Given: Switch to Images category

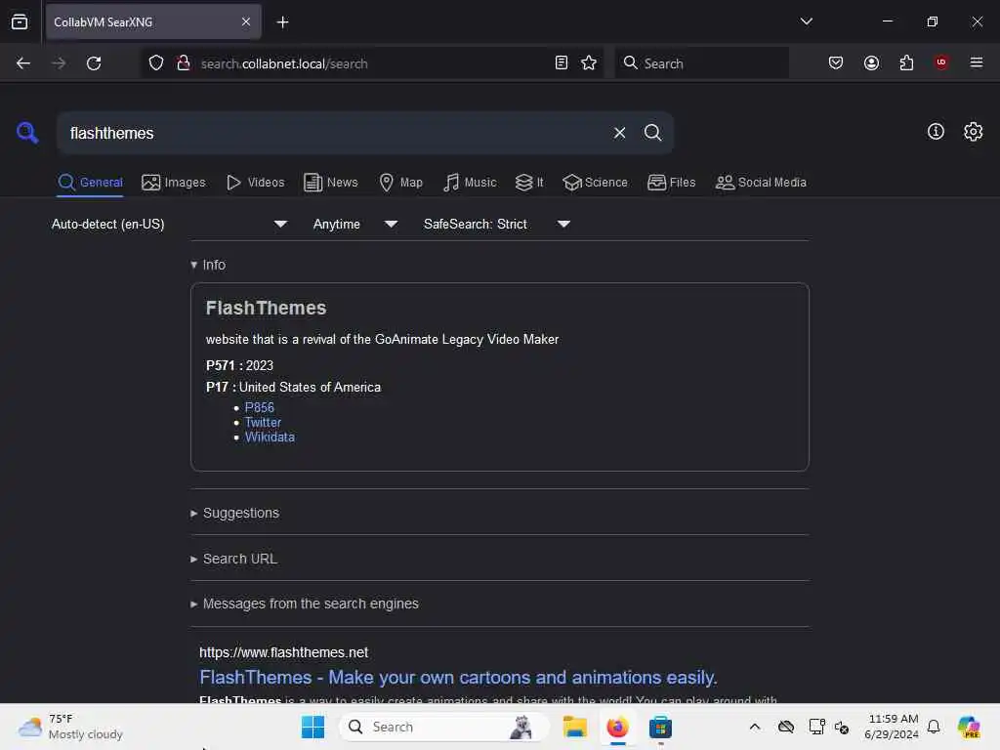Looking at the screenshot, I should click(x=174, y=183).
